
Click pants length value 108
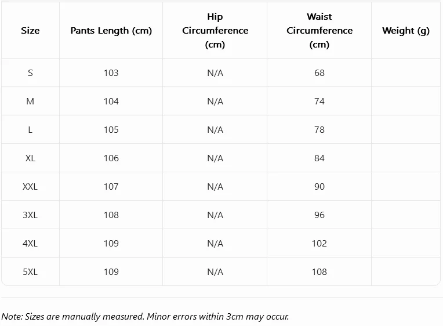111,215
